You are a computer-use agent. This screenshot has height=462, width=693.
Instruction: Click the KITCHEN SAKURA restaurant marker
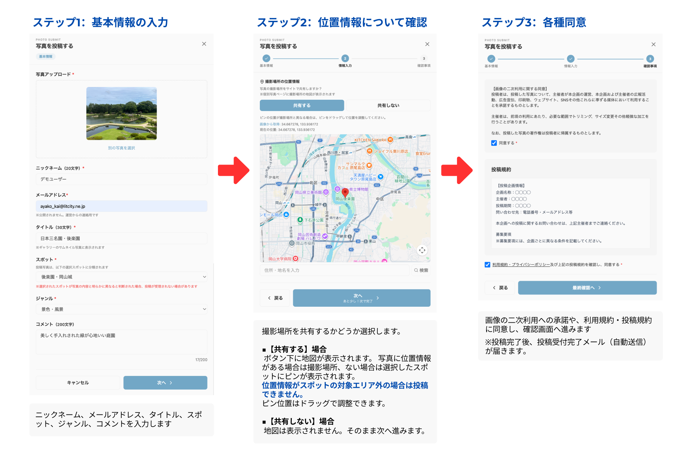[390, 140]
